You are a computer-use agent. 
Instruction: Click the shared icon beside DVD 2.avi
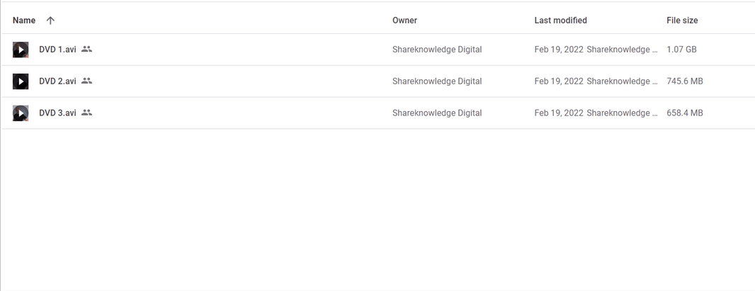click(86, 81)
